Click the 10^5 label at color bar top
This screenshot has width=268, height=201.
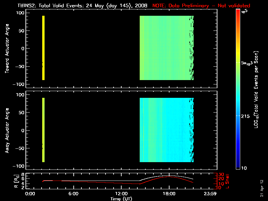(x=245, y=11)
